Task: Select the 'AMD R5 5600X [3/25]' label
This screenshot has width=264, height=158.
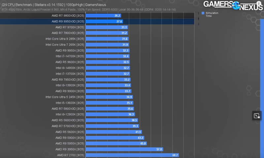Action: [x=70, y=132]
